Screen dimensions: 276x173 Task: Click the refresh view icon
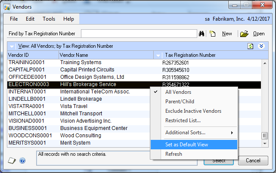[x=251, y=46]
